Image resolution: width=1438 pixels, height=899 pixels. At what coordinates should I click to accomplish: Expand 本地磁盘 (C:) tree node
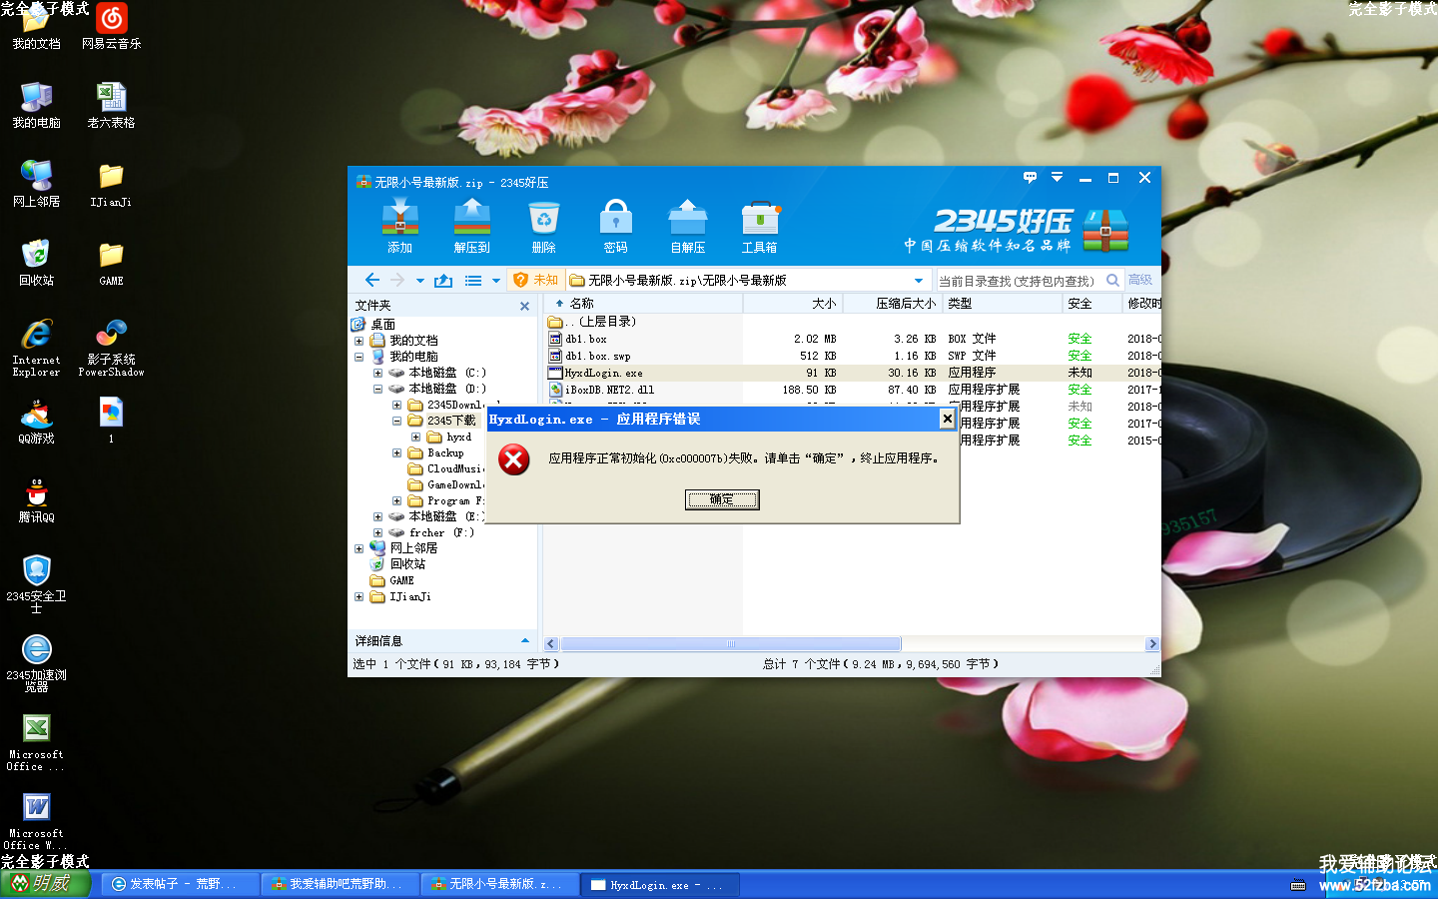[377, 374]
